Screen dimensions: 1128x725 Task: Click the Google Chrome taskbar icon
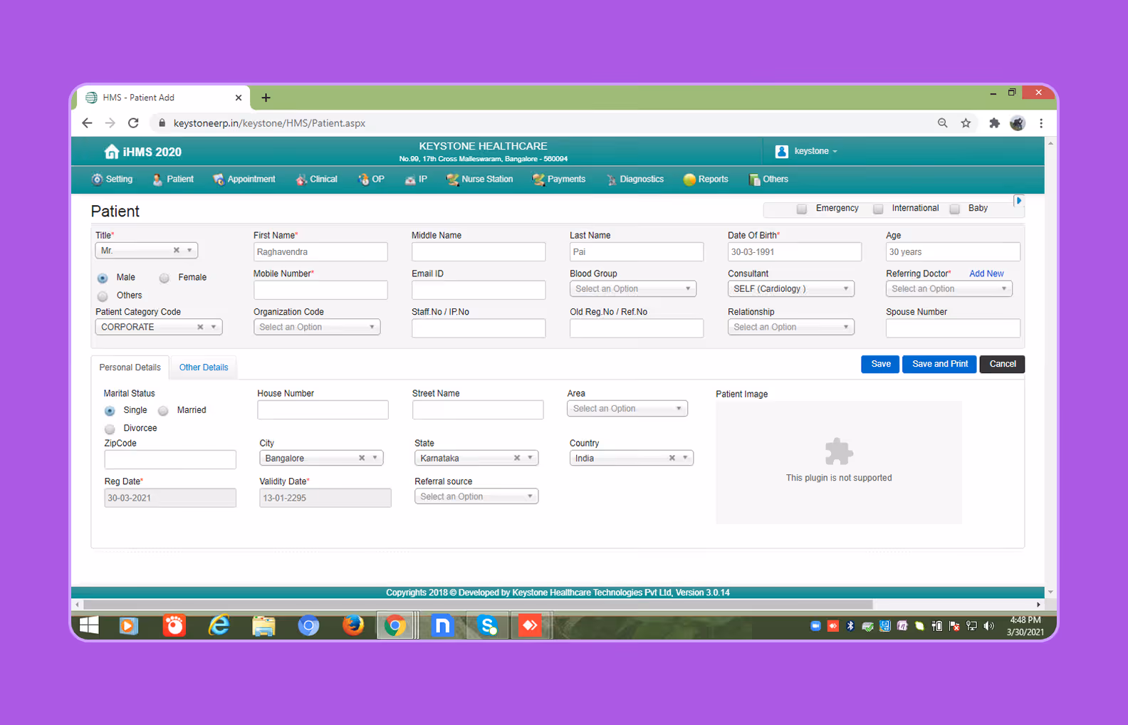(x=395, y=625)
